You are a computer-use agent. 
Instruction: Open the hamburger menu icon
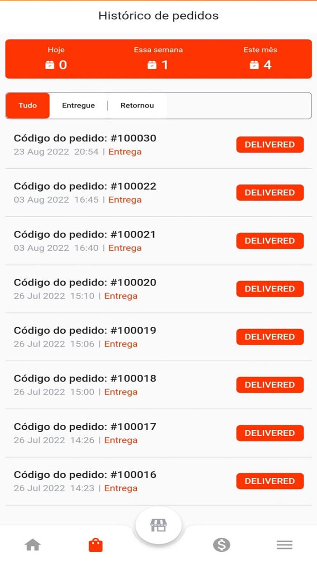pos(284,545)
